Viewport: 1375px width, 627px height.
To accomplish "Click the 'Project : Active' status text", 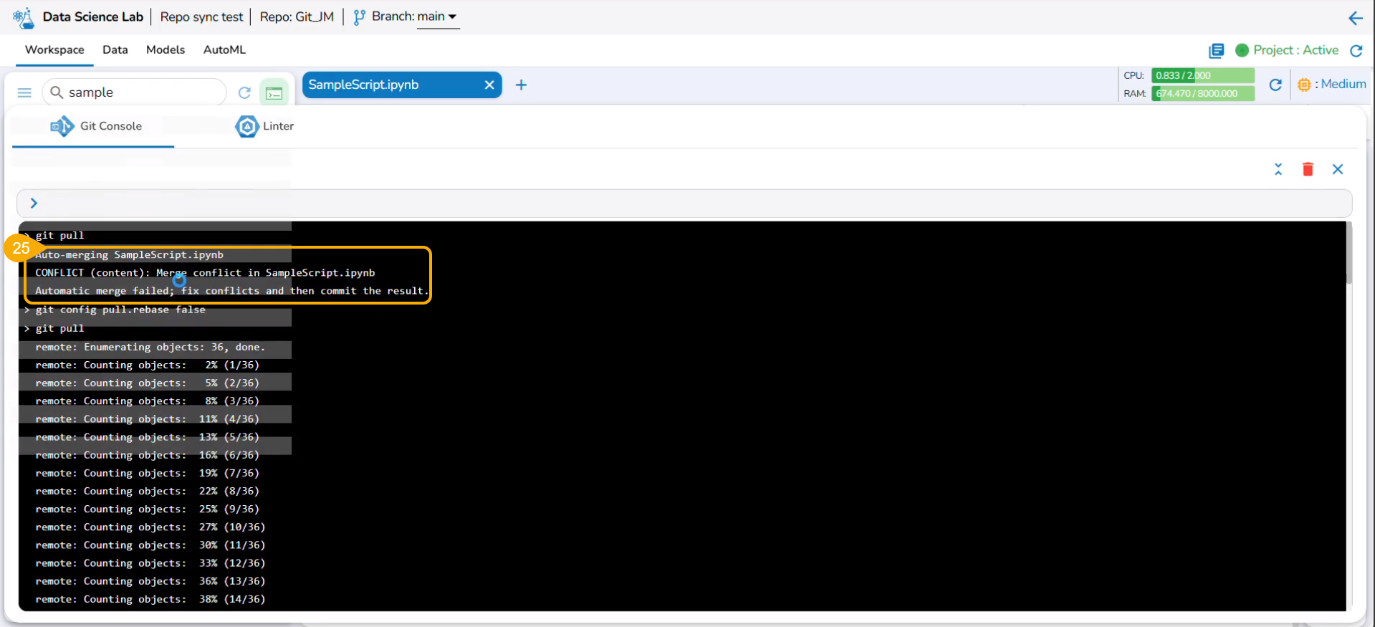I will pyautogui.click(x=1295, y=50).
